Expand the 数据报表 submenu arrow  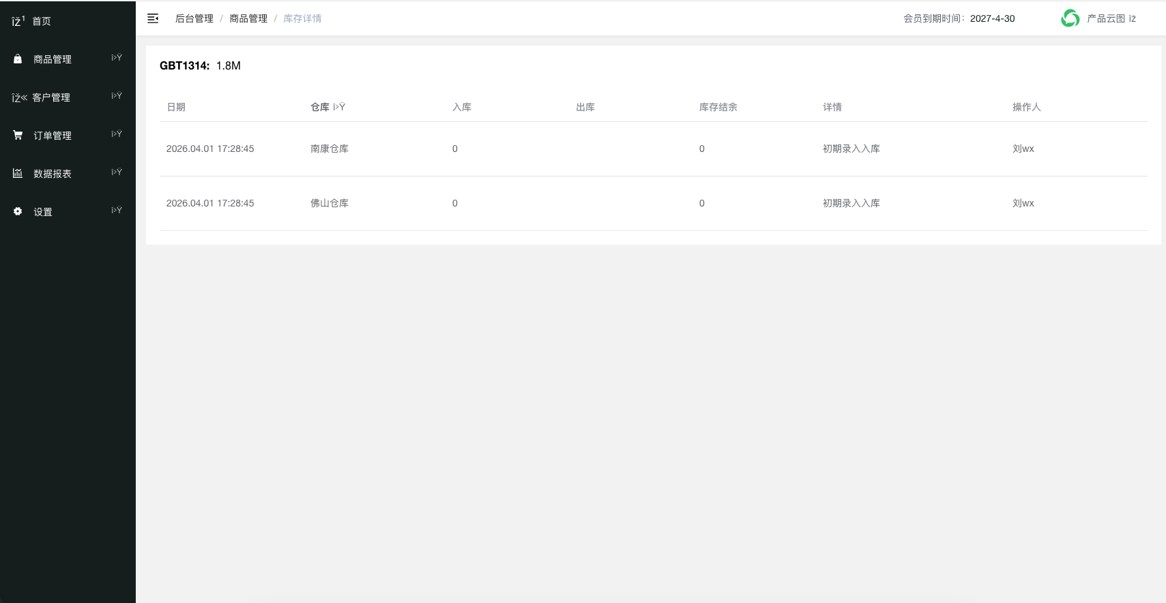(x=117, y=172)
